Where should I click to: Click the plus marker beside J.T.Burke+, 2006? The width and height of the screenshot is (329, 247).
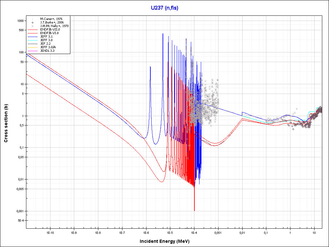(33, 23)
